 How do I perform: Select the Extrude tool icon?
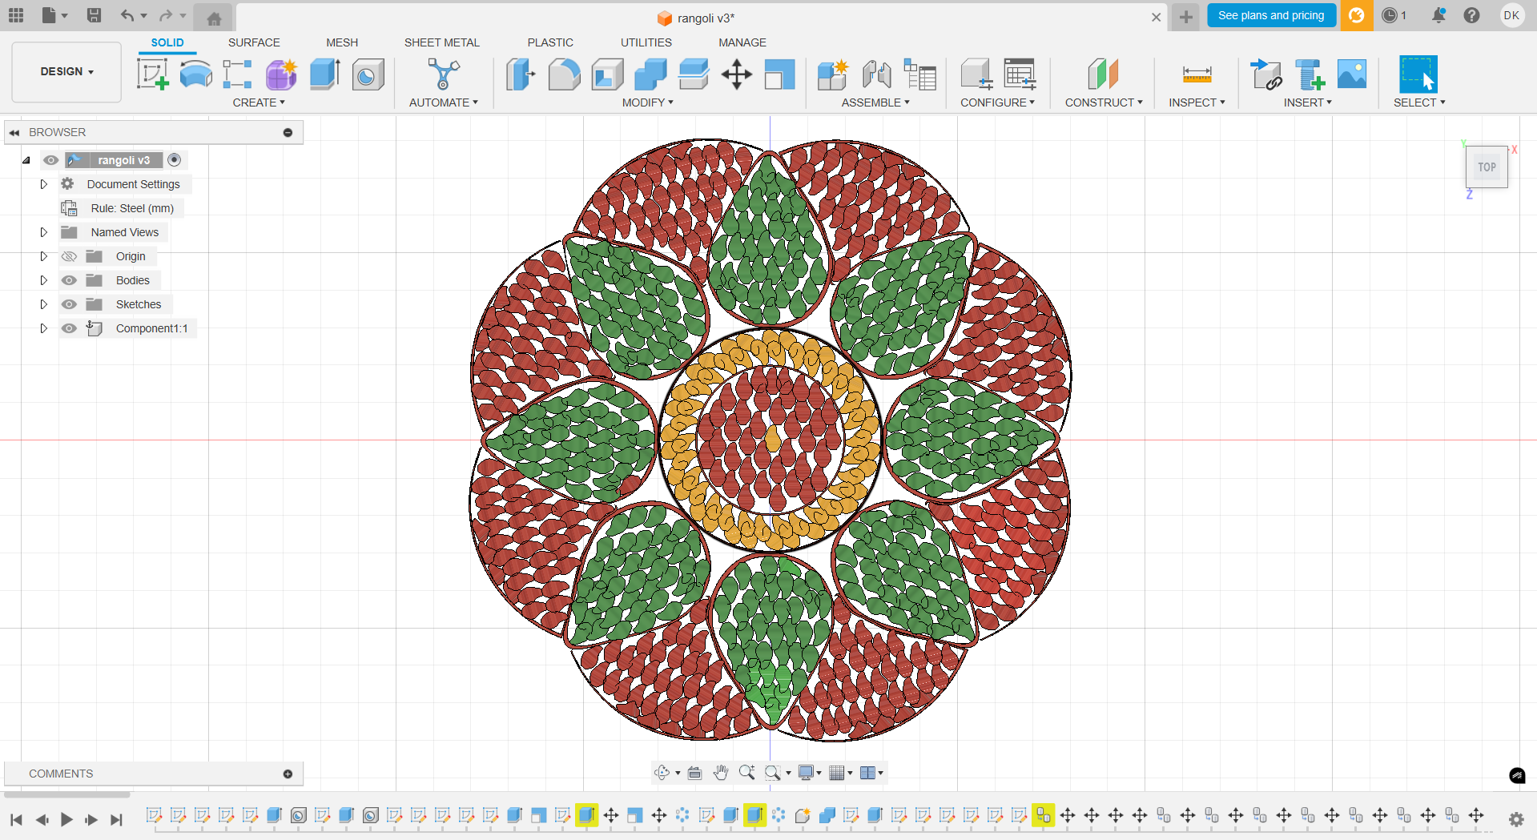[324, 74]
